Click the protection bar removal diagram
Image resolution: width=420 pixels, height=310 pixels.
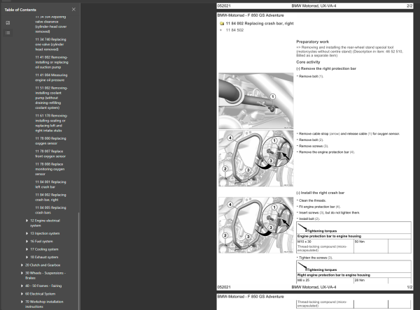pos(255,158)
